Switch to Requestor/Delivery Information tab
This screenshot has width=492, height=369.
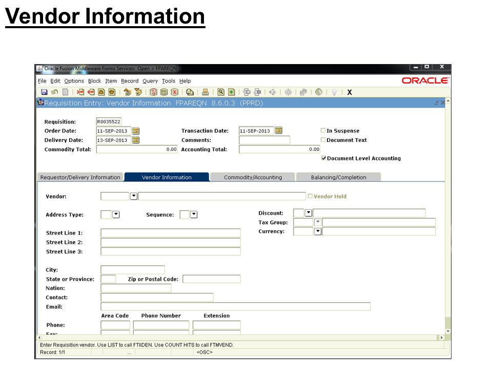[80, 177]
